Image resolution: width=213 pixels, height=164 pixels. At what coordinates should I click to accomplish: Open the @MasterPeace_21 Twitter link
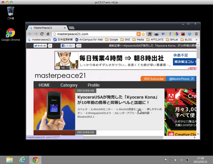pos(181,79)
